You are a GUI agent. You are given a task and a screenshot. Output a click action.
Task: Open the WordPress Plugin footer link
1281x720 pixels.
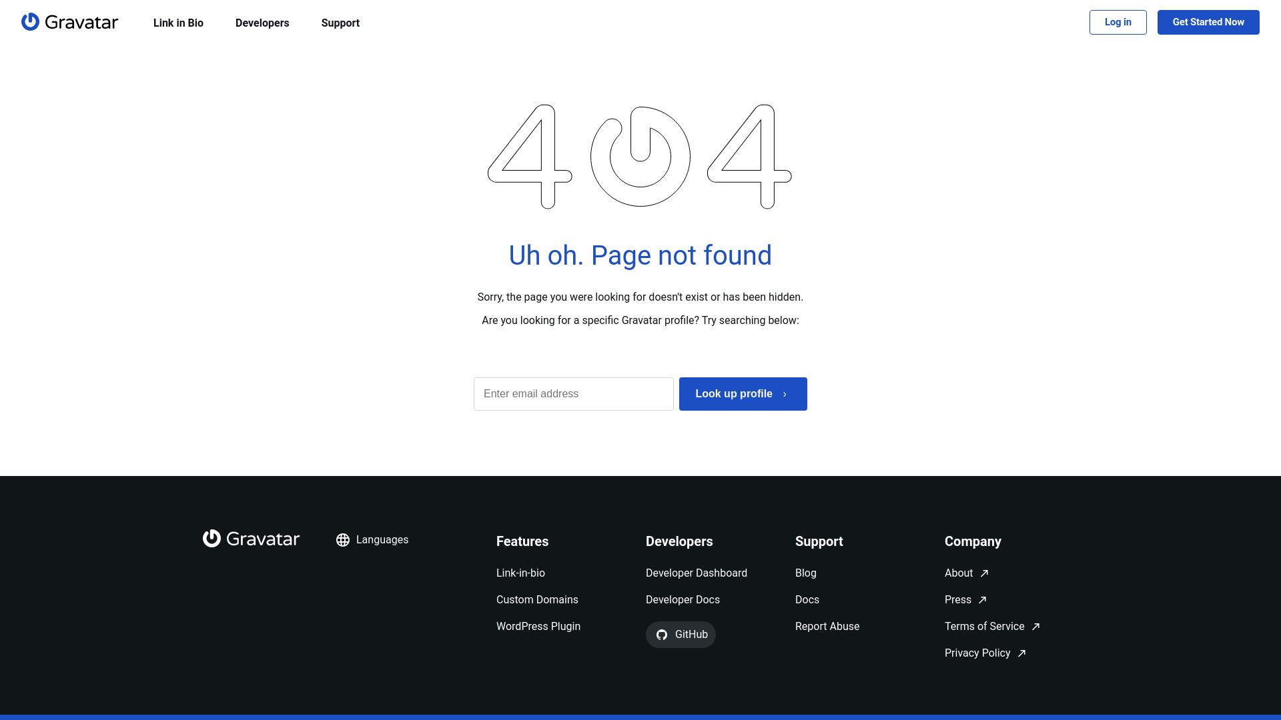pyautogui.click(x=538, y=627)
